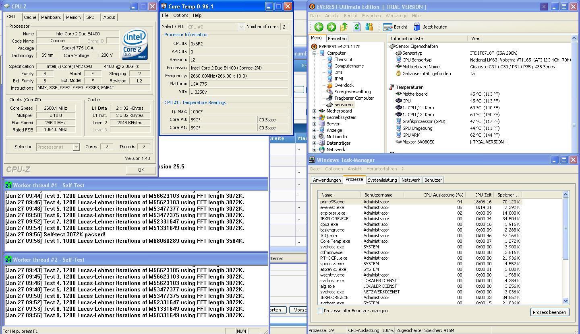Switch to Cache tab in CPU-Z
The width and height of the screenshot is (580, 334).
(30, 17)
